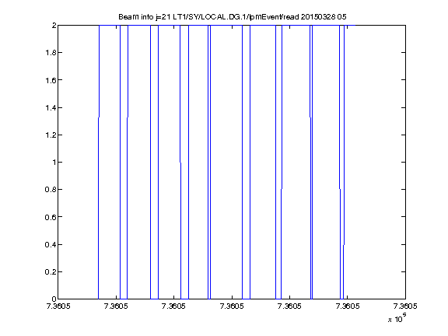This screenshot has width=448, height=336.
Task: Select the y-axis tick label 1
Action: [x=54, y=163]
